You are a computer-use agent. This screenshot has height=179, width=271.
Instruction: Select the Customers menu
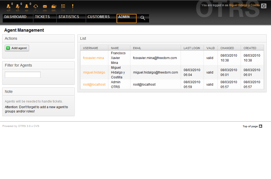tap(99, 17)
